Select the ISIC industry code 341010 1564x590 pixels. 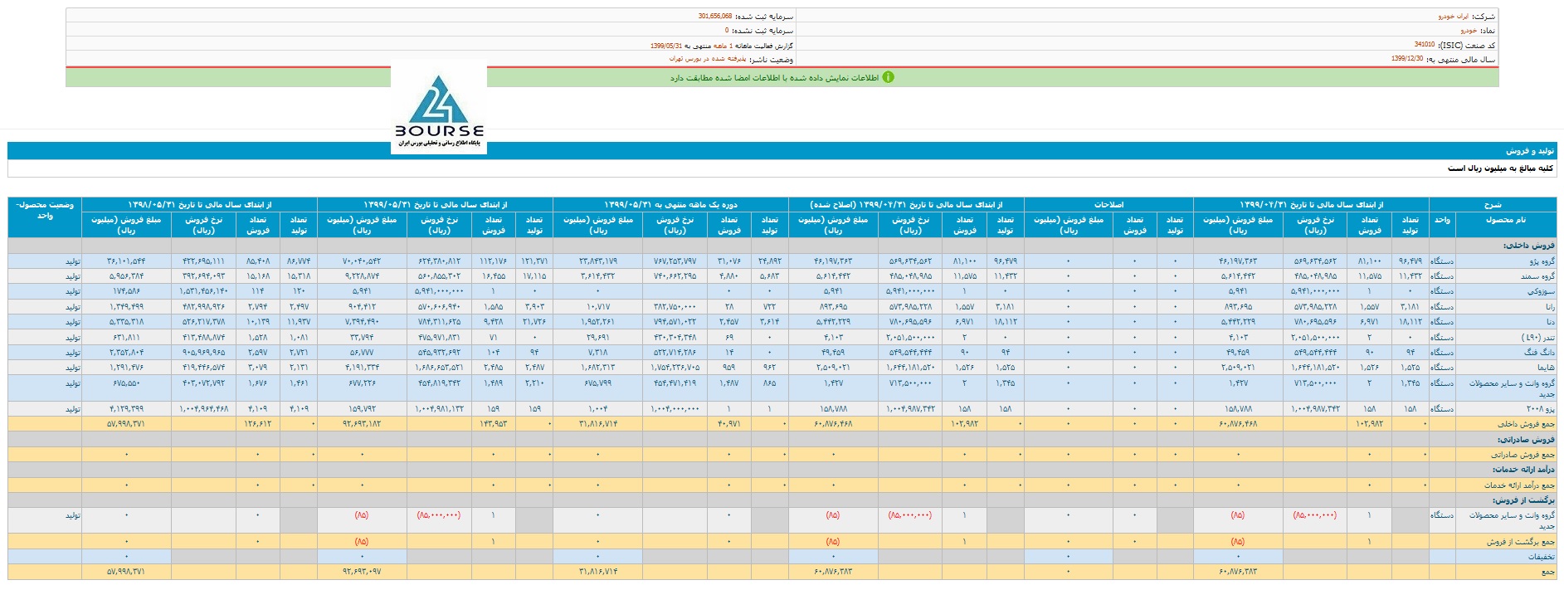[x=1424, y=45]
